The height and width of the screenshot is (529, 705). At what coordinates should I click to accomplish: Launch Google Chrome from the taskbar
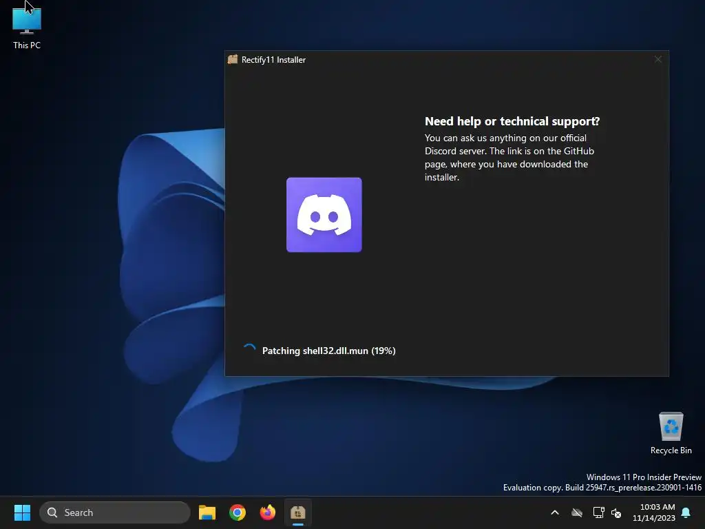[238, 512]
